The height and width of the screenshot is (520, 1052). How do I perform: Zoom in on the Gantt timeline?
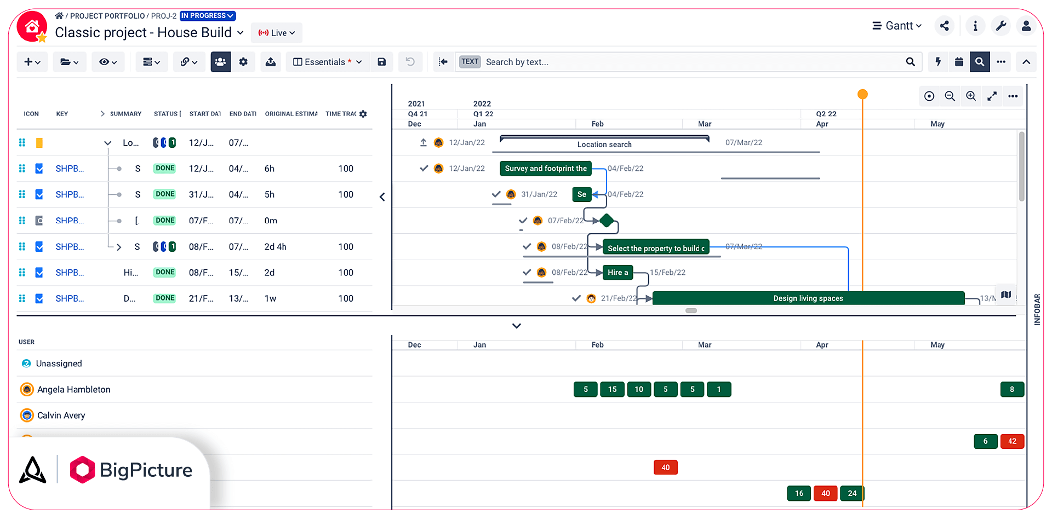click(971, 96)
